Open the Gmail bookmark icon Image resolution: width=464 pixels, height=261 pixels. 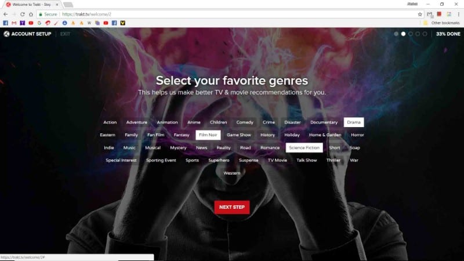[x=14, y=23]
